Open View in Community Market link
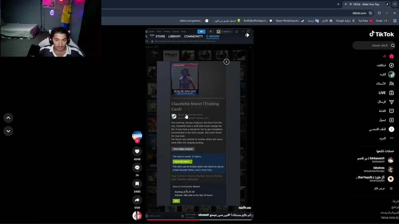 pyautogui.click(x=186, y=187)
